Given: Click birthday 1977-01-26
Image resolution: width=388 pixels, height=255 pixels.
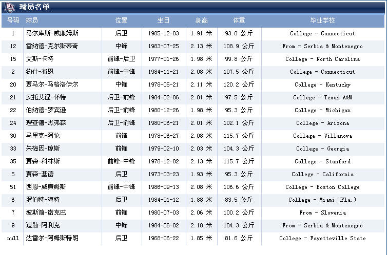Looking at the screenshot, I should coord(163,59).
